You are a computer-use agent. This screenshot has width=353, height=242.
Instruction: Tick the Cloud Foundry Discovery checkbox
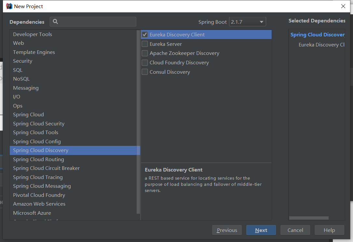coord(145,62)
